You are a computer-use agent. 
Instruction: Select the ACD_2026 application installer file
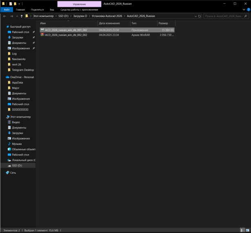(65, 30)
